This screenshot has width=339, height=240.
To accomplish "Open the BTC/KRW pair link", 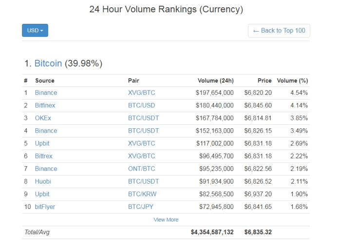I will 142,194.
